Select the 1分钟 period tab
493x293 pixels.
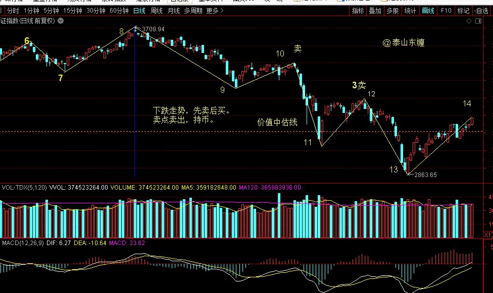point(31,11)
